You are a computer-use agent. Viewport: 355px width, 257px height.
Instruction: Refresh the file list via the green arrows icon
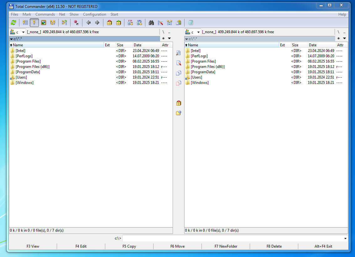click(x=13, y=23)
